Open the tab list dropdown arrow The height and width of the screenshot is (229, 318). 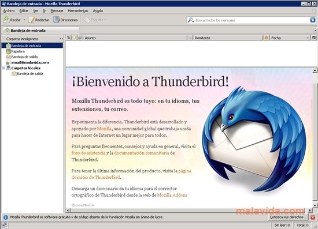pyautogui.click(x=315, y=31)
